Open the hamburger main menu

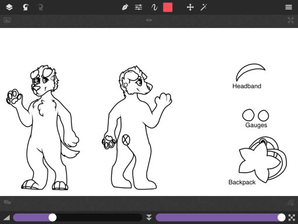coord(289,8)
